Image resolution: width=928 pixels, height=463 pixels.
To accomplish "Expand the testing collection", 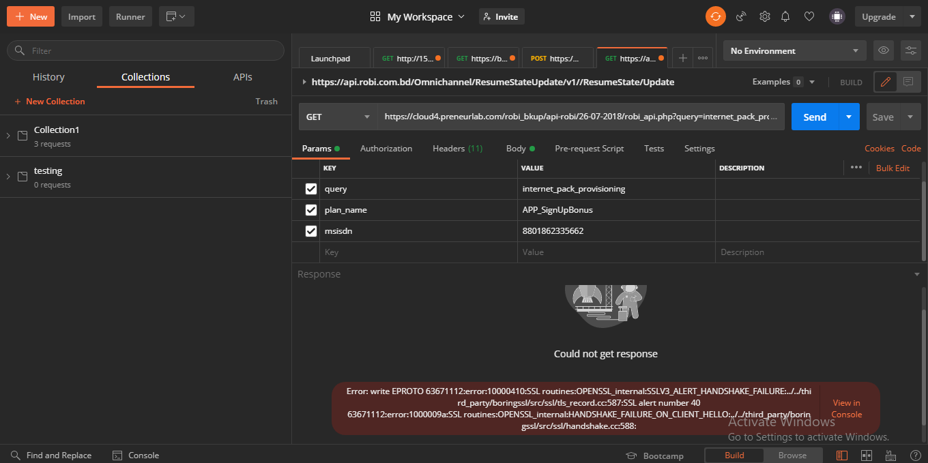I will point(8,177).
